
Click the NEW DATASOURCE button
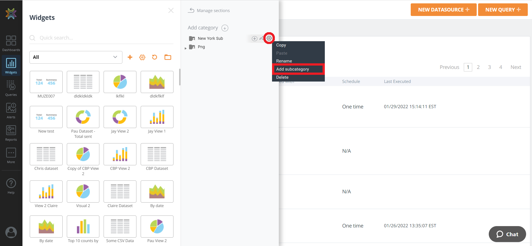coord(443,10)
